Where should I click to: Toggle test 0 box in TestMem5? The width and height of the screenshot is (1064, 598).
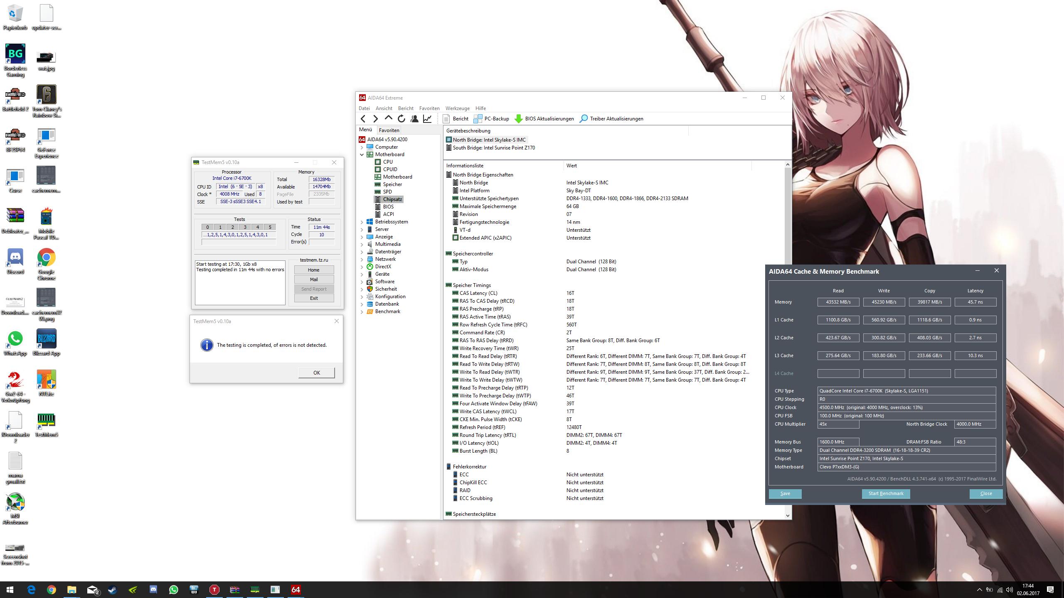tap(207, 227)
